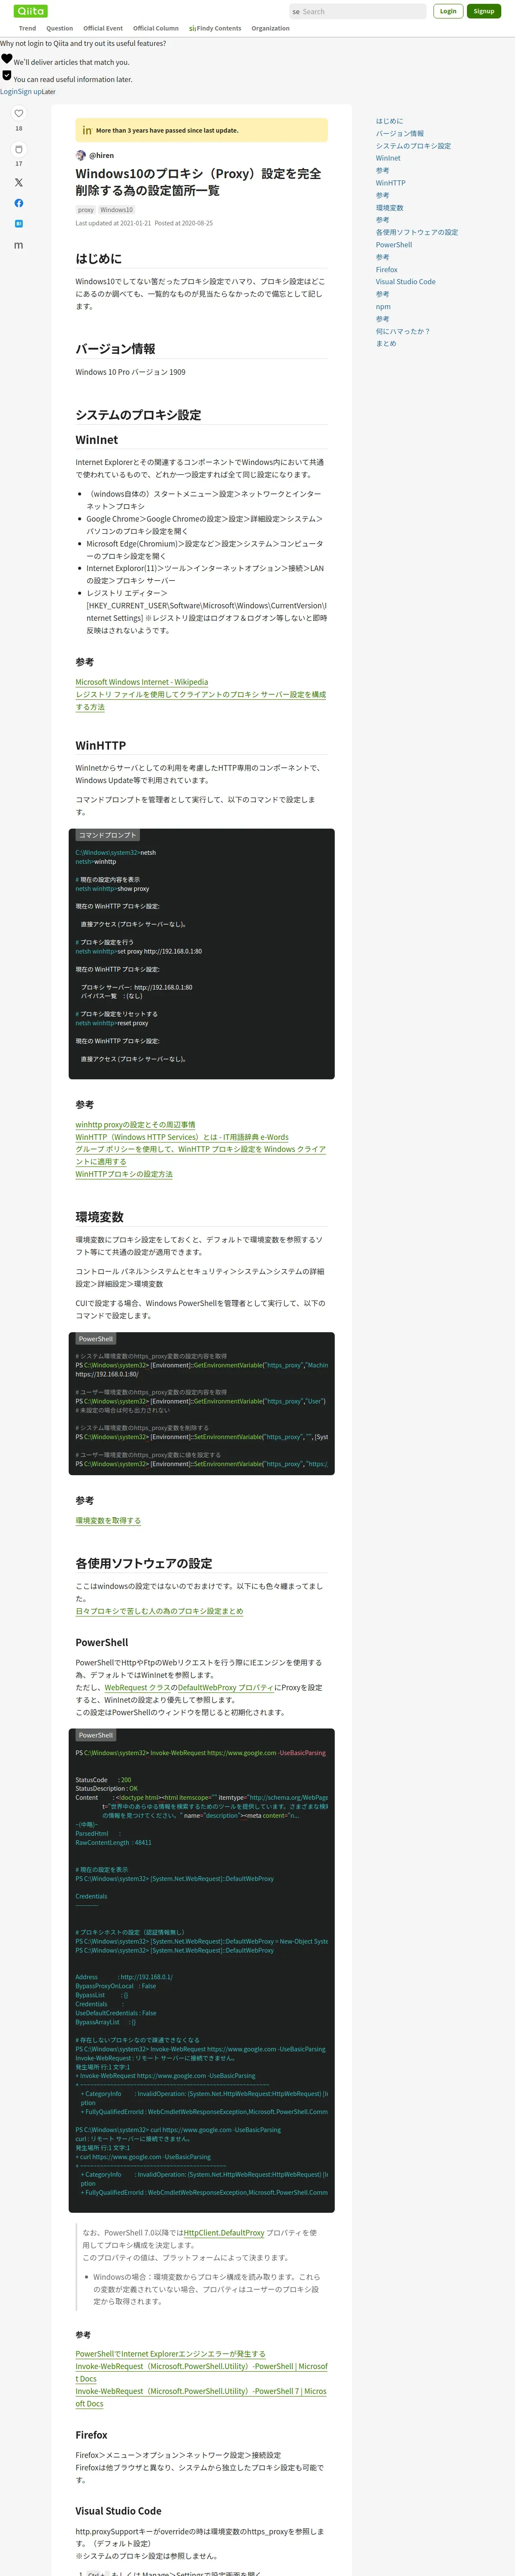Open the Trend tab
This screenshot has width=515, height=2576.
pyautogui.click(x=28, y=28)
